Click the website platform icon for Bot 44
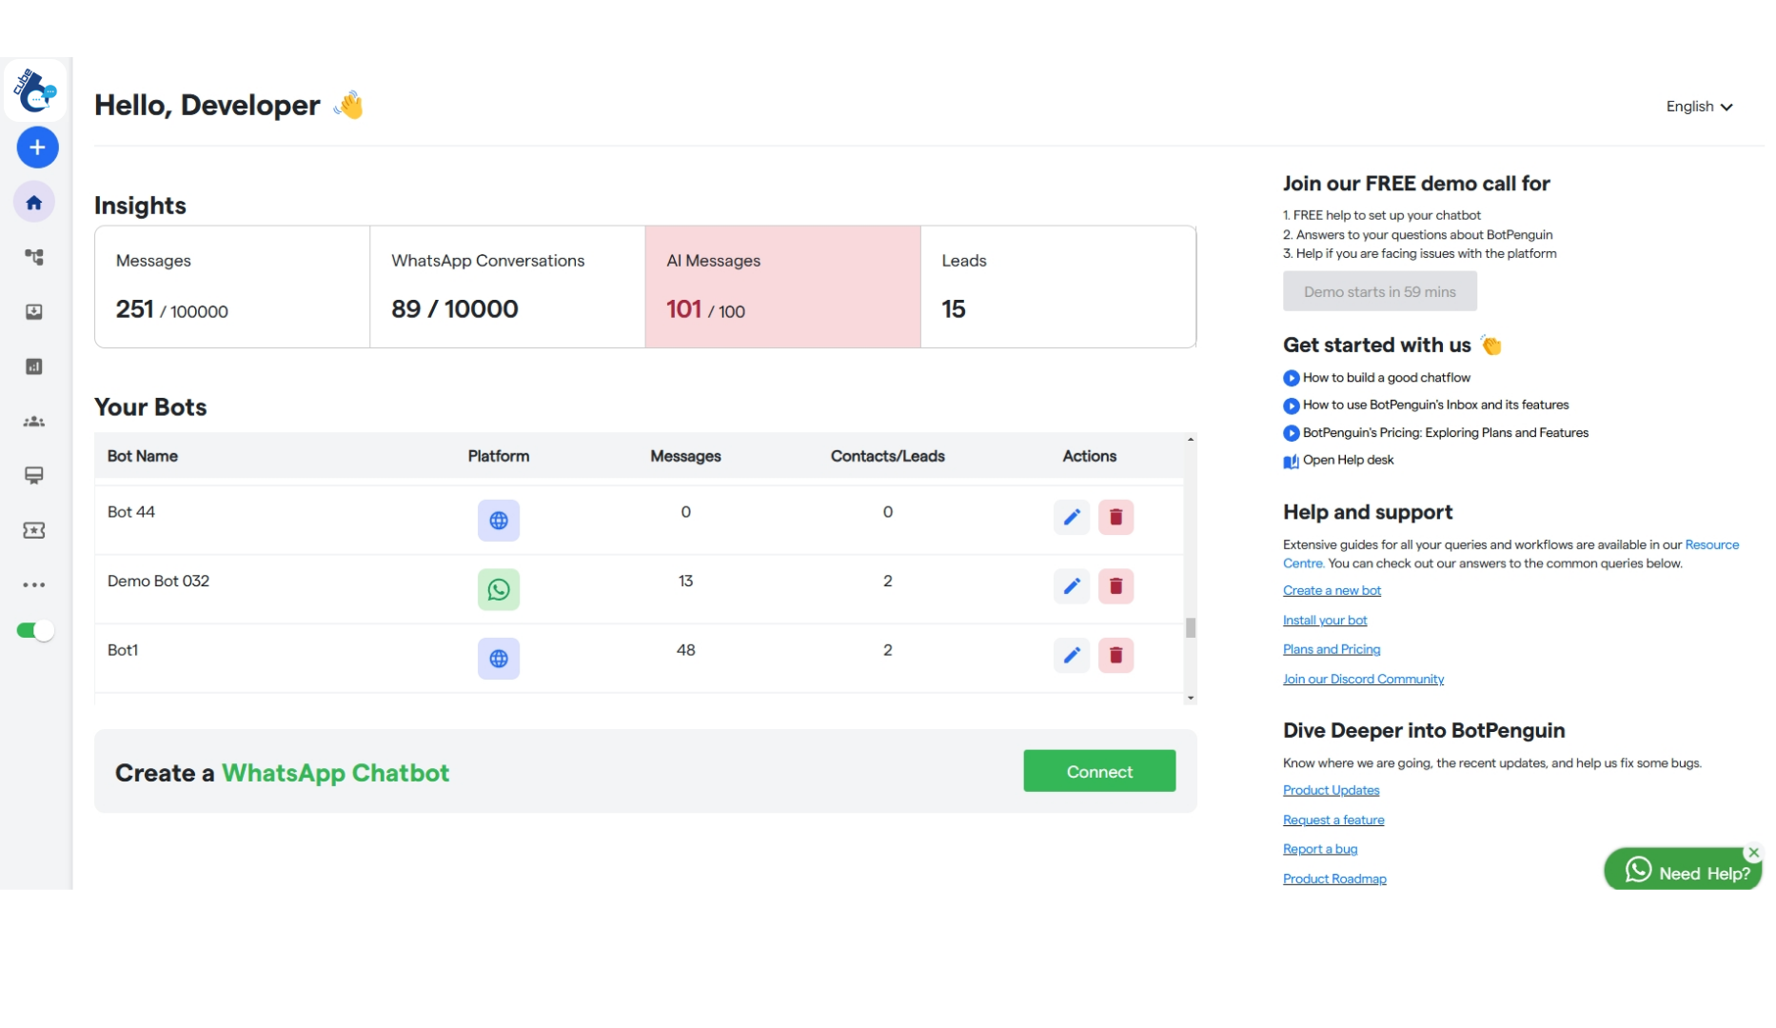This screenshot has width=1776, height=1028. point(499,521)
